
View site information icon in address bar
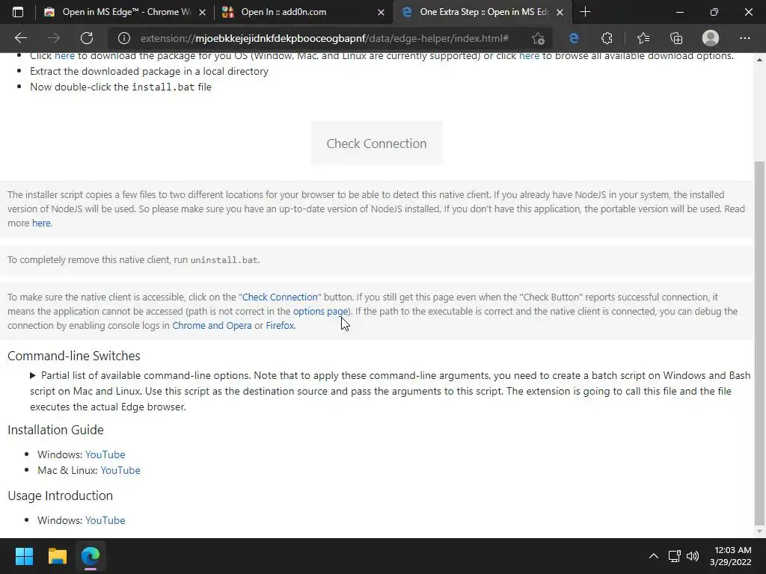click(x=124, y=38)
